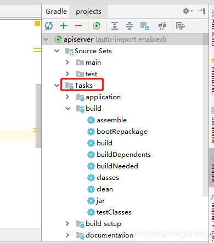Click gear icon beside buildNeeded
This screenshot has height=243, width=214.
coord(91,166)
